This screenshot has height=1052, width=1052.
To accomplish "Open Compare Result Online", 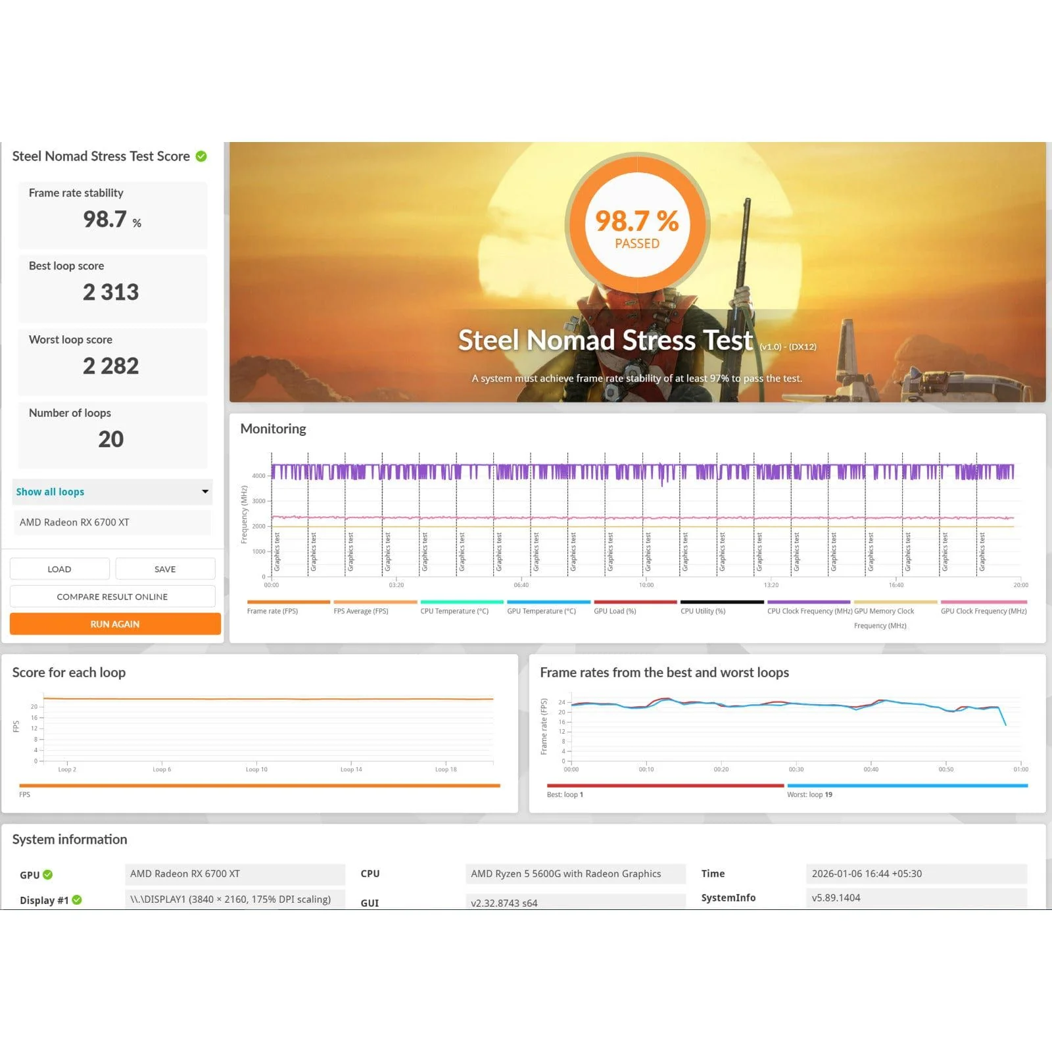I will [x=112, y=596].
